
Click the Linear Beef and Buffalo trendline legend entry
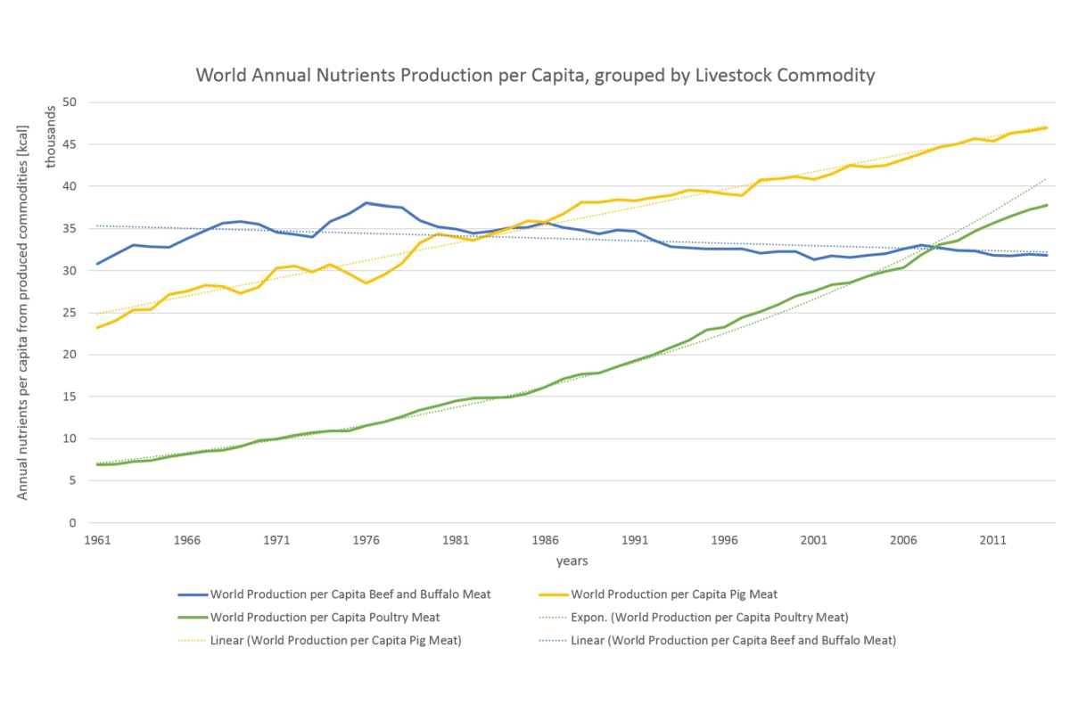pos(733,640)
